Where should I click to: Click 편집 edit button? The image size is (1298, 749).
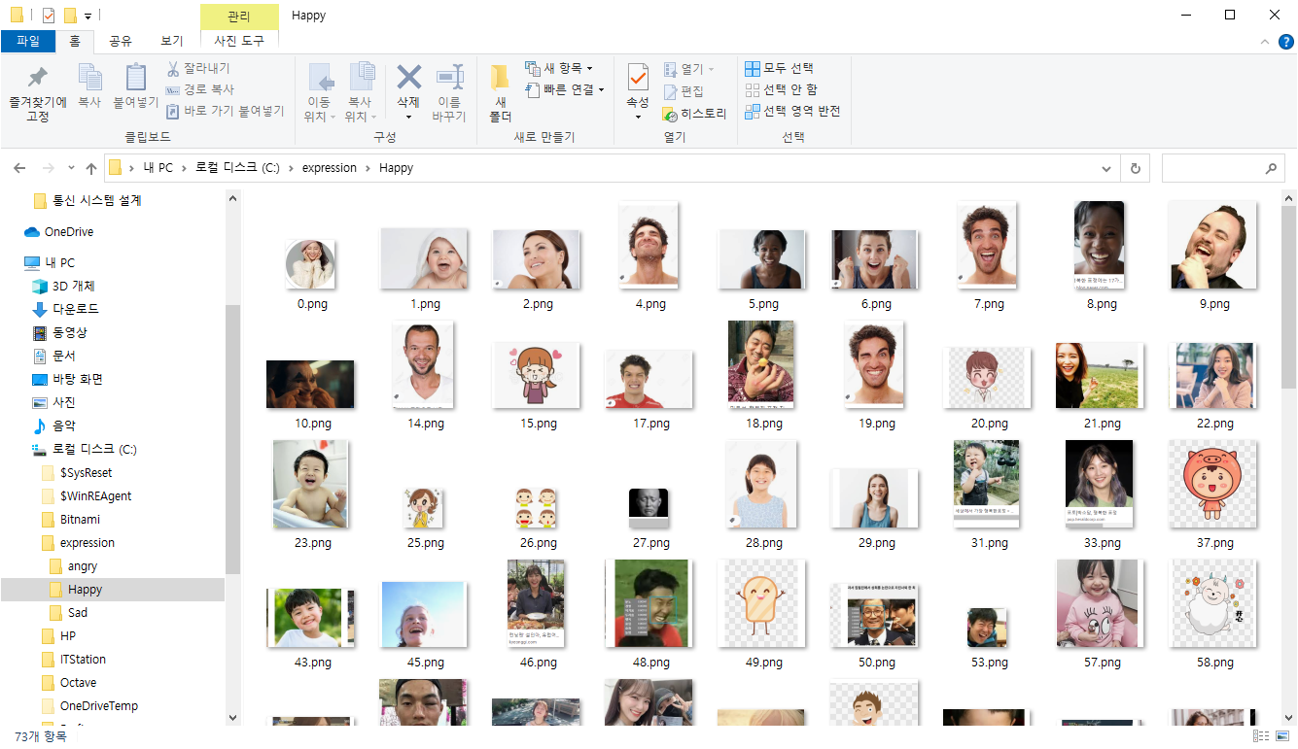(684, 91)
